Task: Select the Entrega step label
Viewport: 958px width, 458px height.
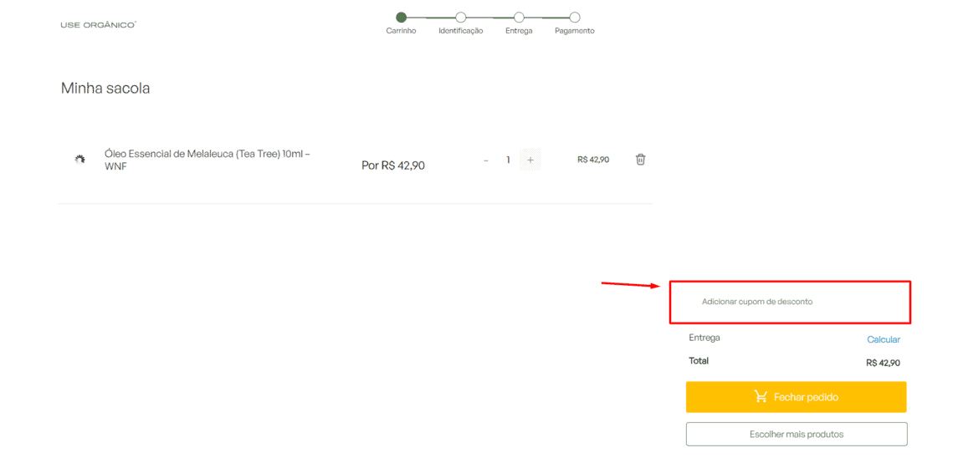Action: pos(519,31)
